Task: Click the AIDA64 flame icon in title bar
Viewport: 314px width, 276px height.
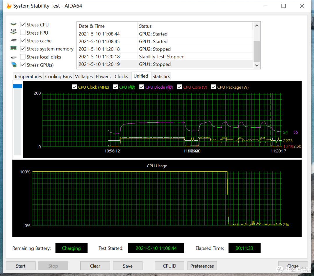Action: click(x=9, y=6)
